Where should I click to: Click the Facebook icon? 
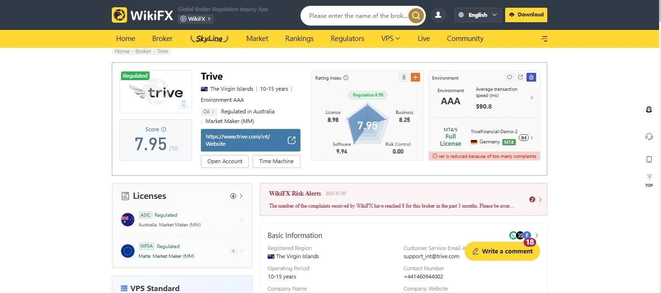[x=527, y=236]
